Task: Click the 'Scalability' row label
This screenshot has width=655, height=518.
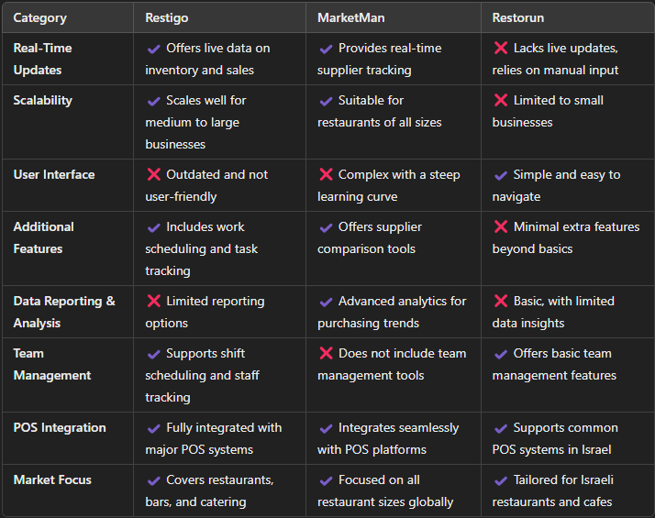Action: click(x=42, y=101)
